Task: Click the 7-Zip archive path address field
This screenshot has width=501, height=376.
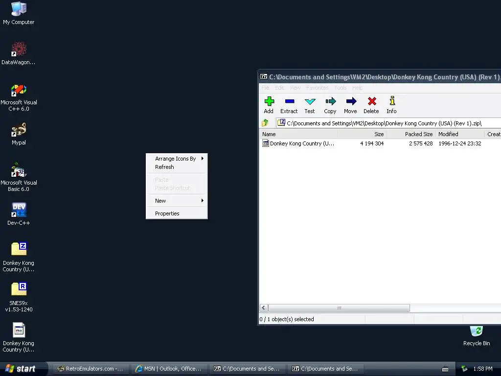Action: [x=388, y=123]
